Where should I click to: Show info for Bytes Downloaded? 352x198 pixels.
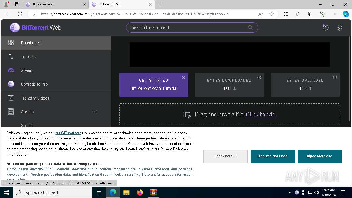tap(259, 78)
